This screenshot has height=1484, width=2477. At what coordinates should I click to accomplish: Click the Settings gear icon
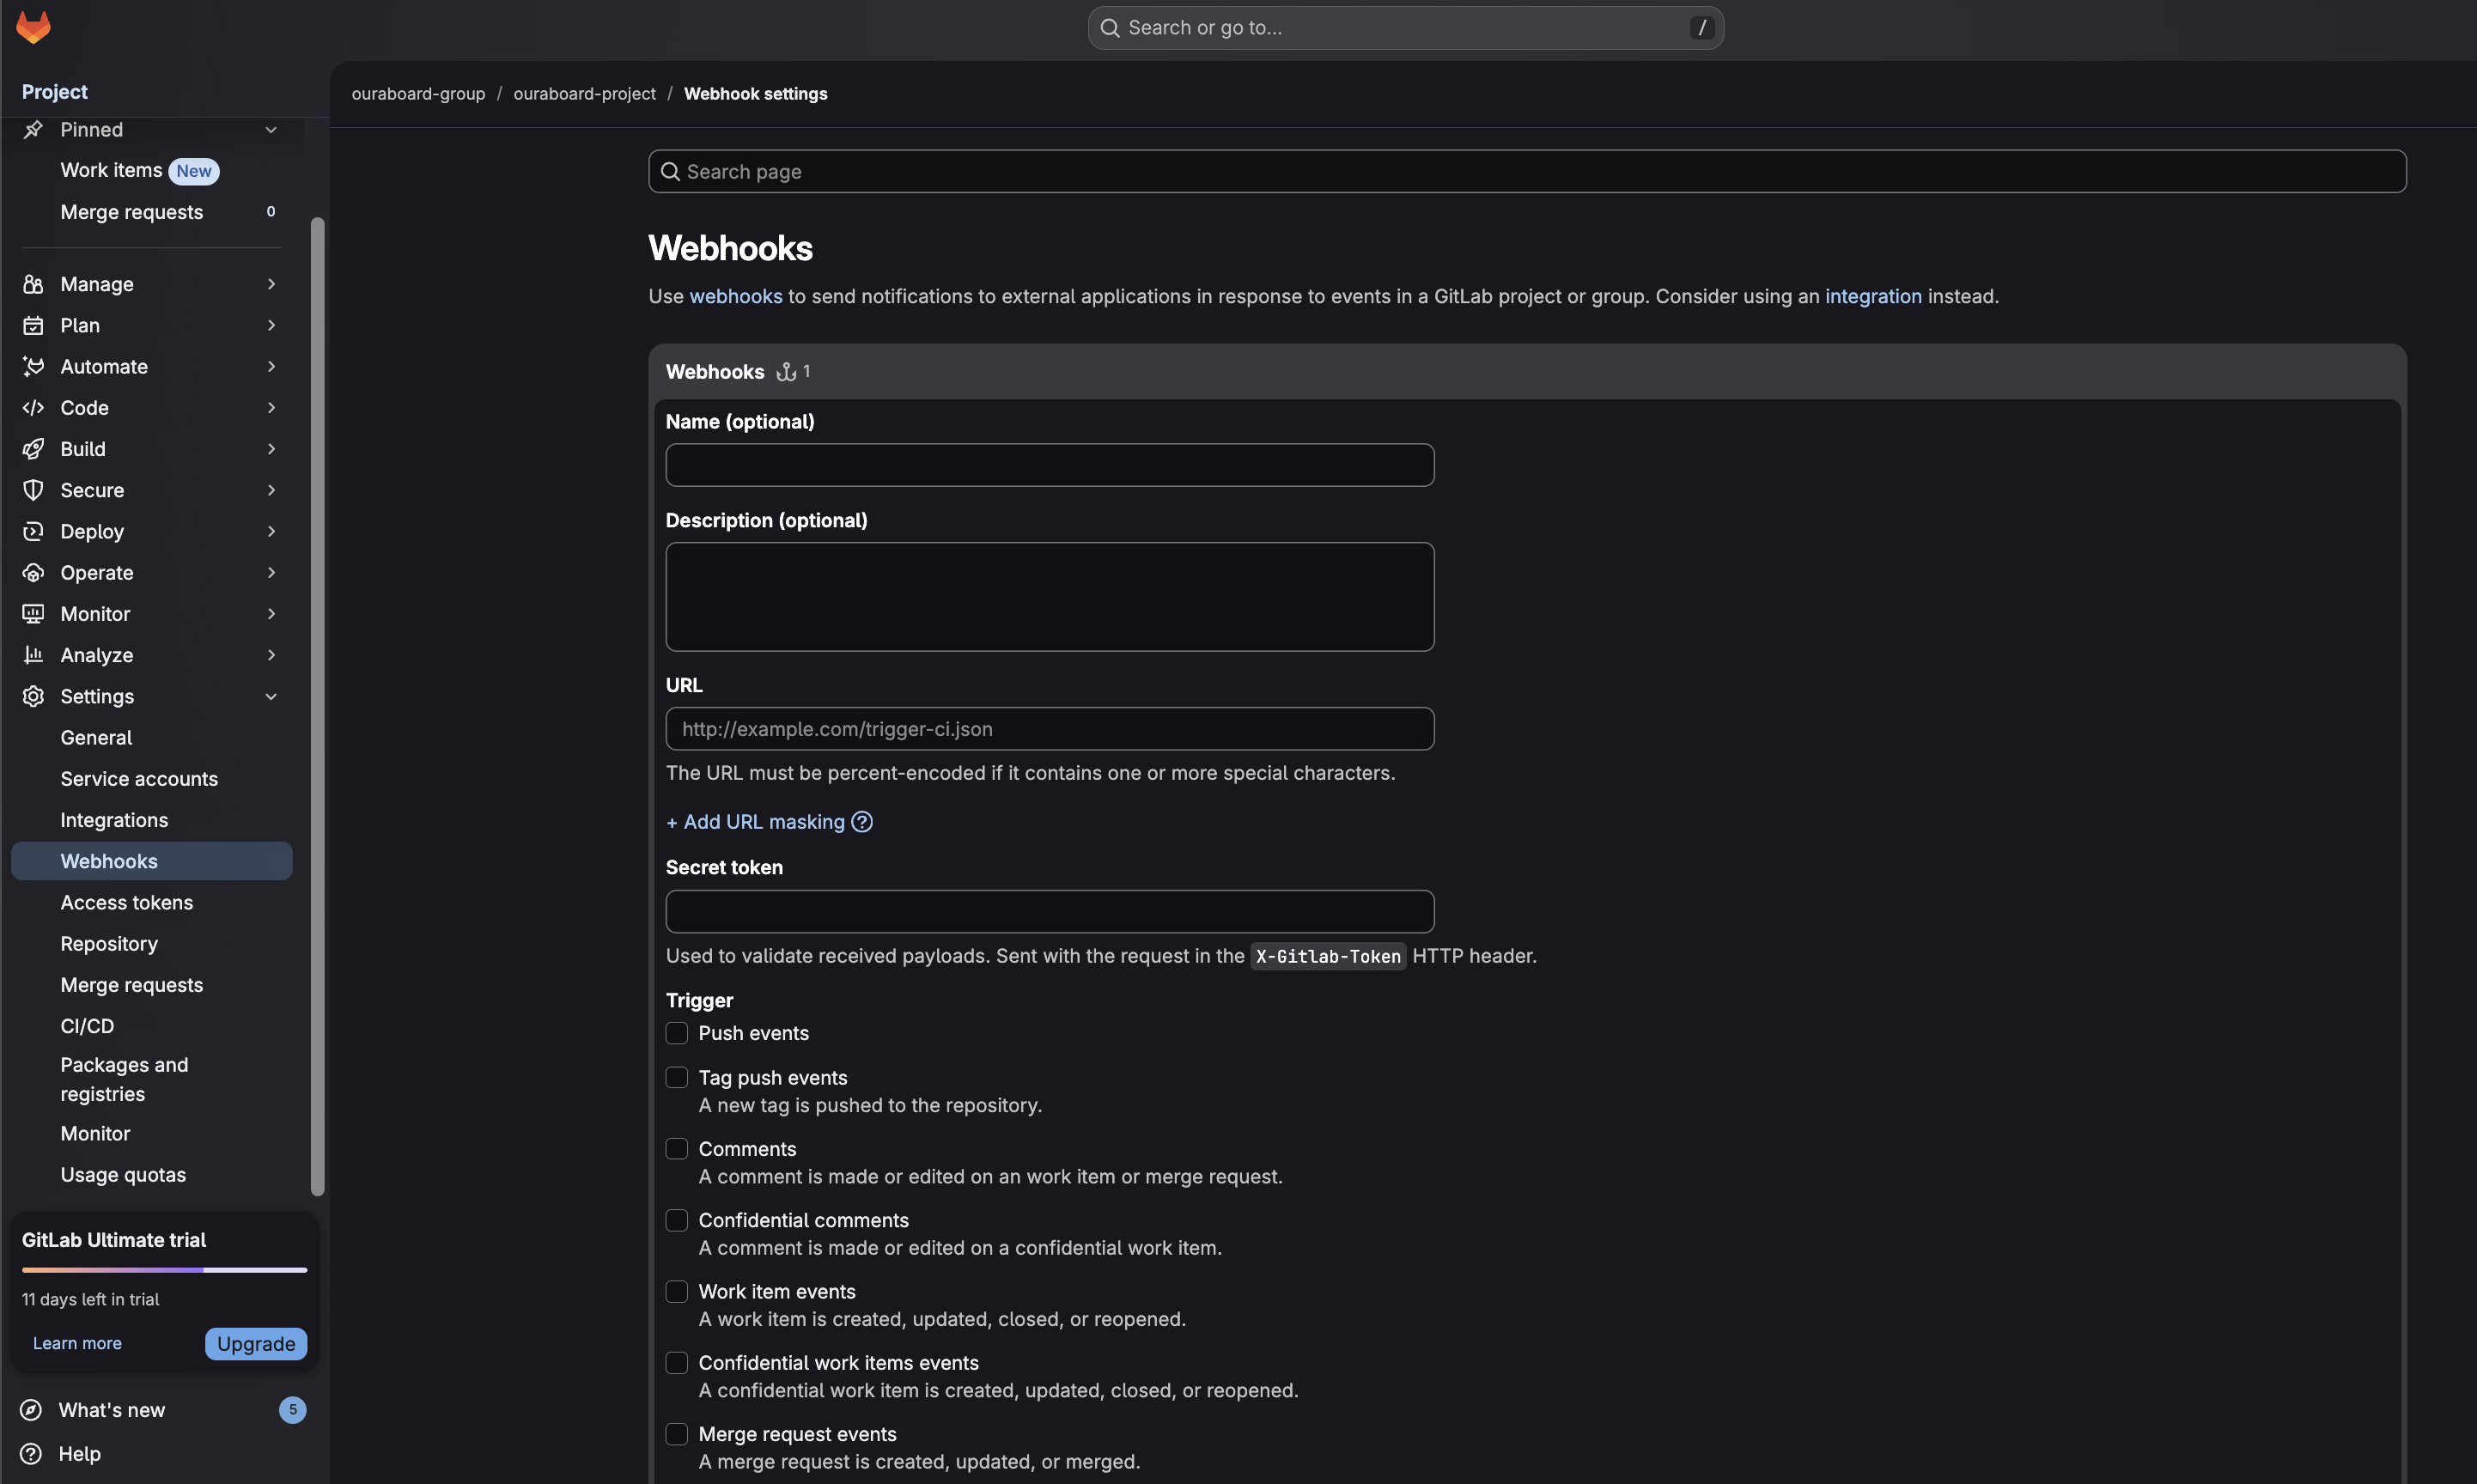[x=33, y=696]
